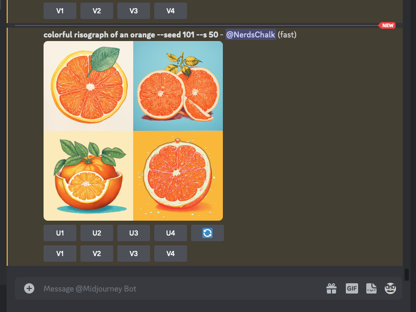
Task: Click V3 in the top button row
Action: [134, 11]
